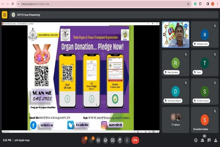Click the mute indicator on Tanvi tile
Image resolution: width=220 pixels, height=147 pixels.
[x=215, y=54]
